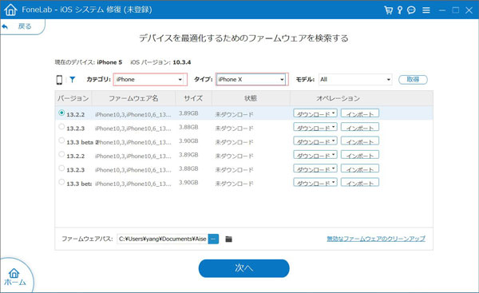
Task: Open ダウンロード dropdown for last 13.3 beta row
Action: (315, 182)
